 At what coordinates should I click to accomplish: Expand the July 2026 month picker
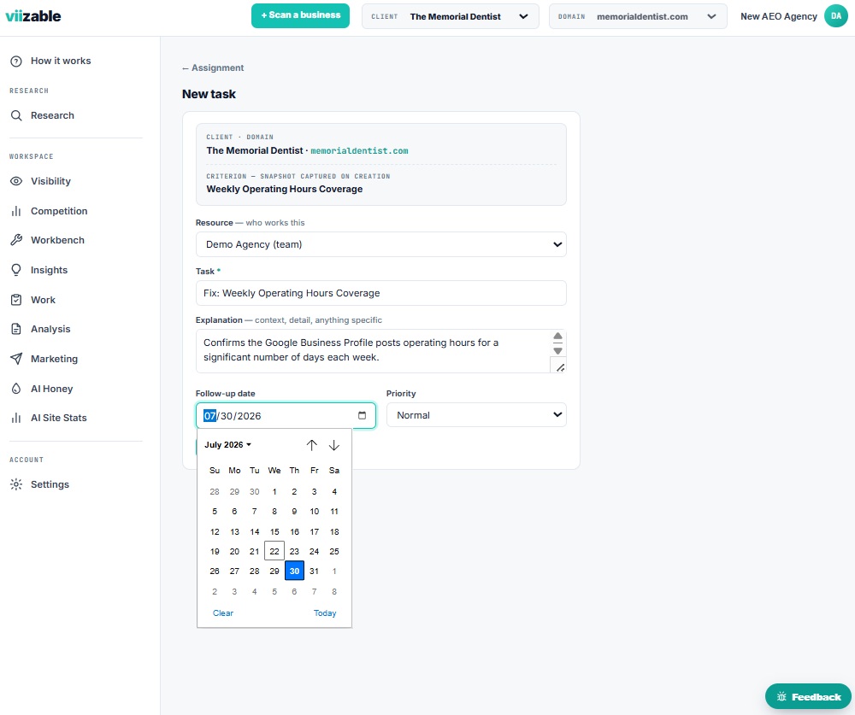click(227, 445)
